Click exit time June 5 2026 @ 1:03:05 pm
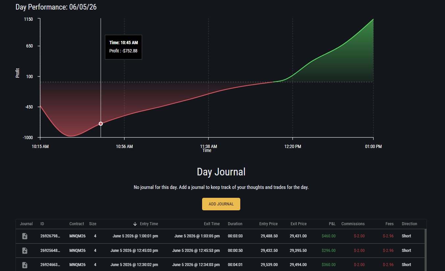 coord(197,236)
